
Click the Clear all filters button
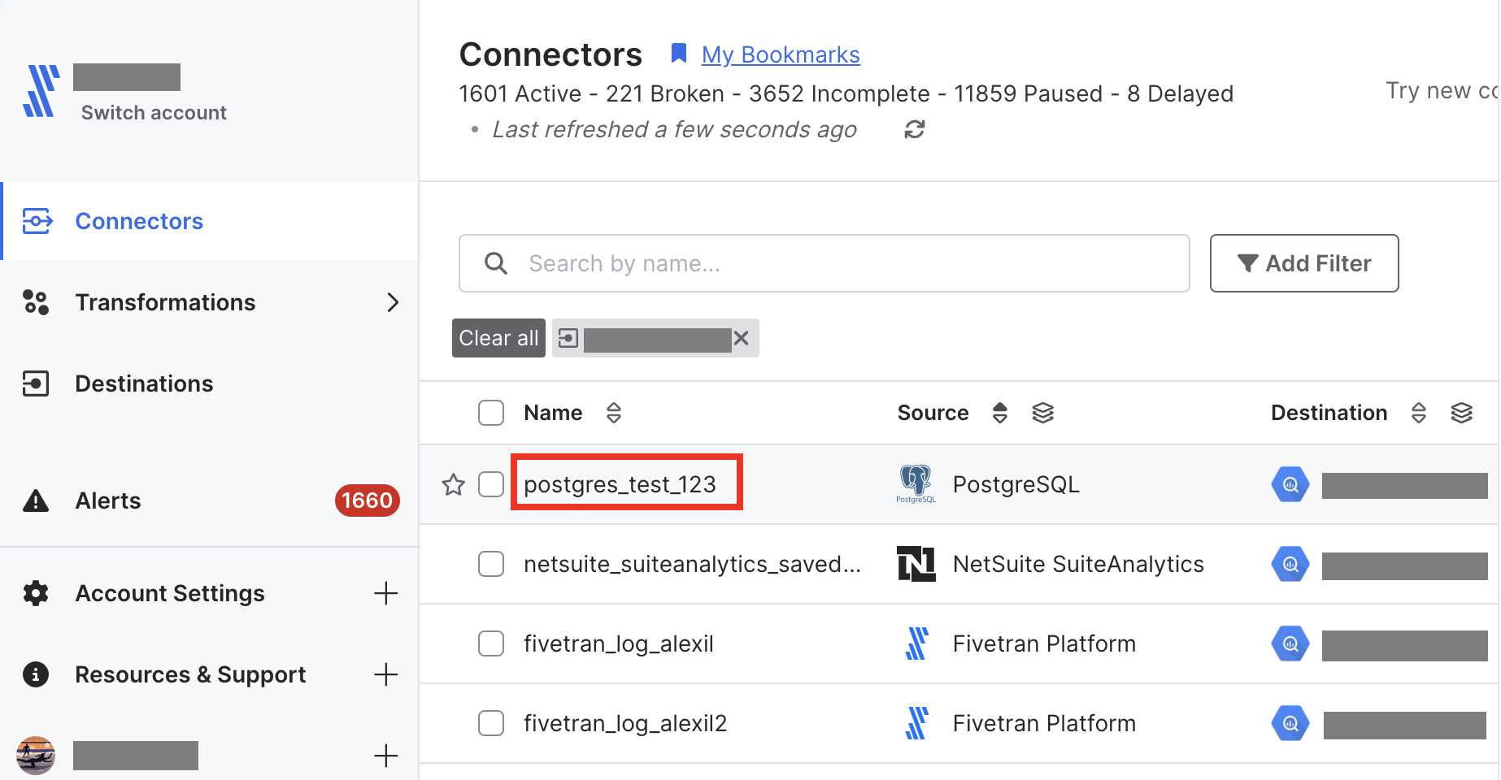(498, 338)
